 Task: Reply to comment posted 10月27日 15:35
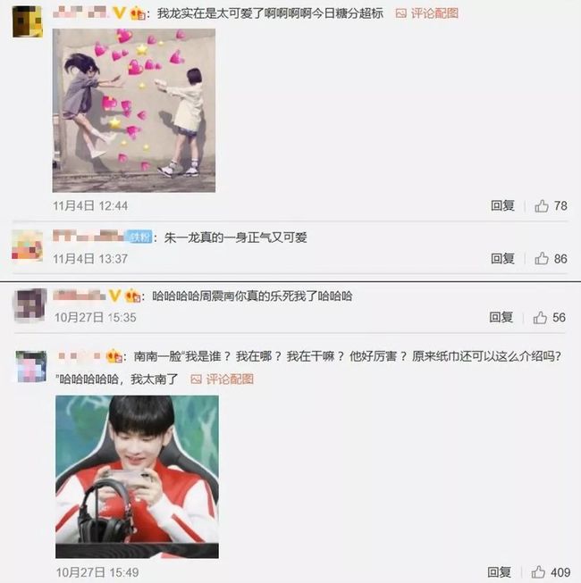(x=501, y=318)
